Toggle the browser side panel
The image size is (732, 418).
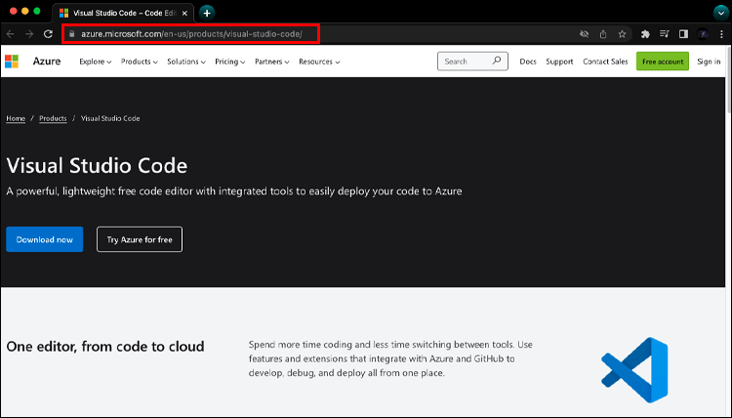[x=683, y=33]
